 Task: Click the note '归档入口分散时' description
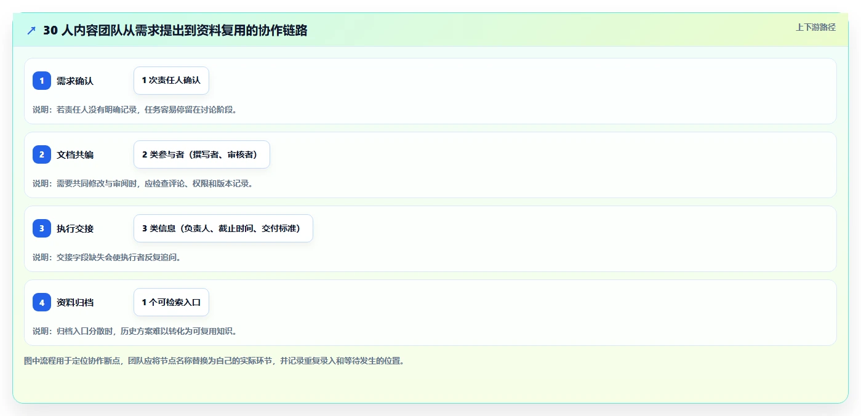point(135,331)
